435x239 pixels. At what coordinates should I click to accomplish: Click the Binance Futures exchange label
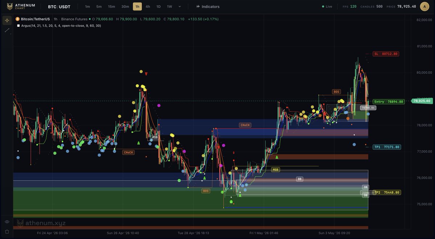(x=74, y=19)
